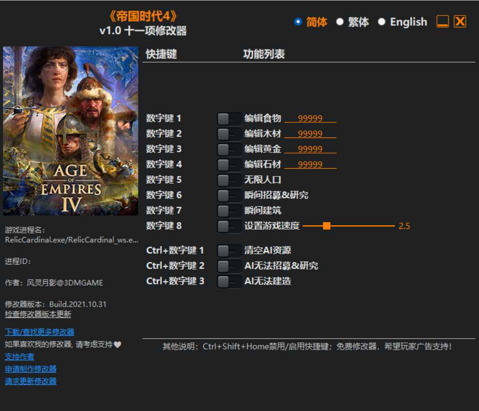Open the 检查修改器版本更新 update check link

click(38, 314)
